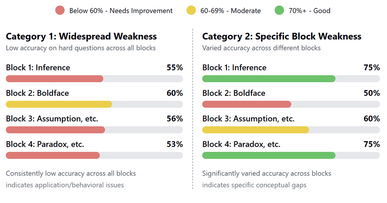Open the 'Category 1: Widespread Weakness' heading
This screenshot has width=387, height=203.
pyautogui.click(x=81, y=36)
